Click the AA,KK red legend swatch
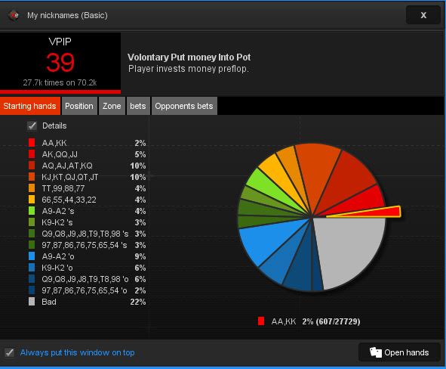Image resolution: width=446 pixels, height=369 pixels. pyautogui.click(x=32, y=143)
